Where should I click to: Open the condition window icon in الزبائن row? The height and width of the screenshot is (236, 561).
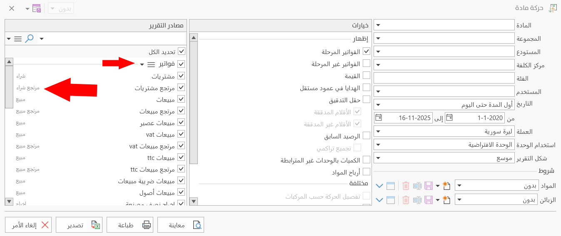pyautogui.click(x=391, y=200)
